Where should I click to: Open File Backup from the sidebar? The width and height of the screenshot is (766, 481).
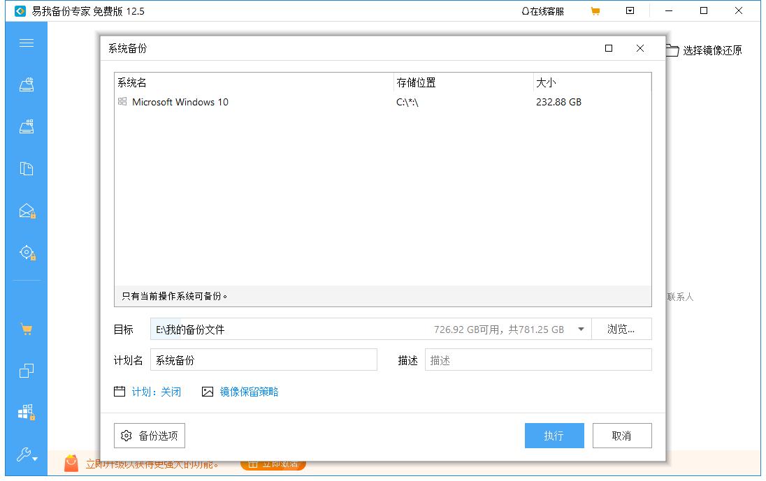pyautogui.click(x=26, y=168)
